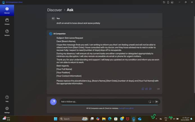Screen dimensions: 195x122
Task: Open the Outlook icon on the taskbar
Action: pos(140,119)
